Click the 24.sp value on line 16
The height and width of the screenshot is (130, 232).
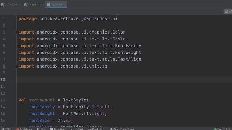[64, 120]
